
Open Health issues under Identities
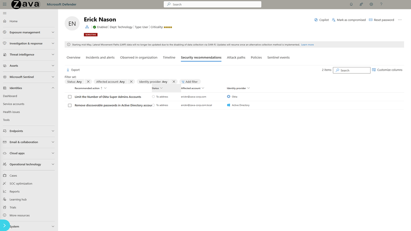11,112
